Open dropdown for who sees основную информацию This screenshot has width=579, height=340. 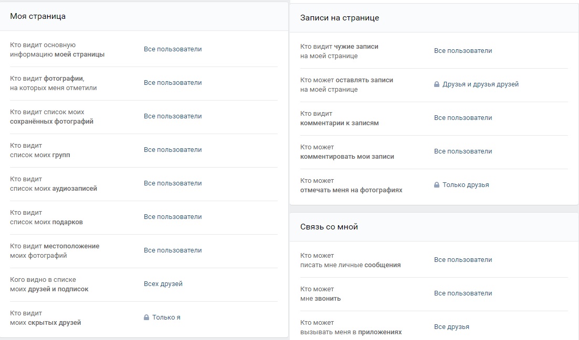pos(173,49)
